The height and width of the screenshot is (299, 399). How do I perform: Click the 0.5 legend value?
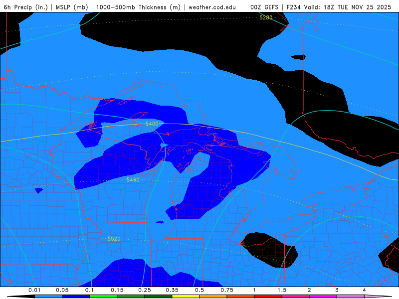tap(199, 290)
